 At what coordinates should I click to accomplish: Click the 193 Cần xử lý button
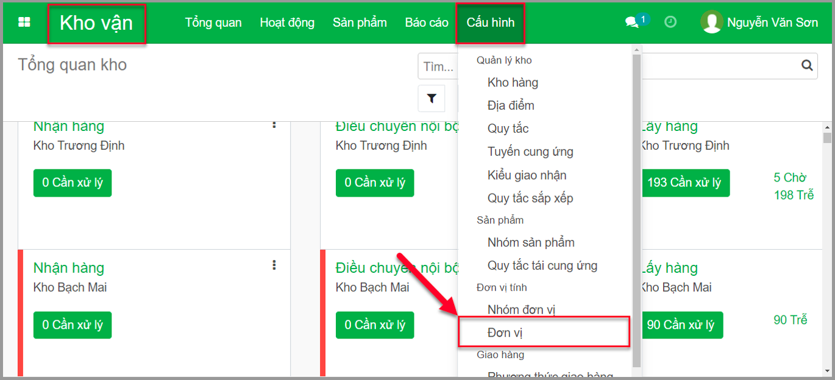click(x=684, y=183)
